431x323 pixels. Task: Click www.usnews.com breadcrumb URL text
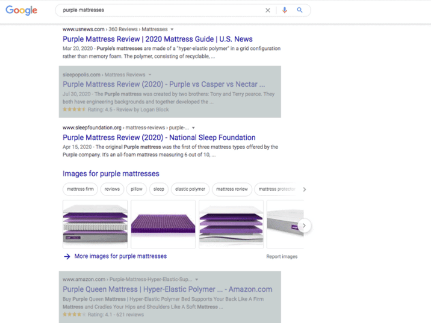pos(84,29)
